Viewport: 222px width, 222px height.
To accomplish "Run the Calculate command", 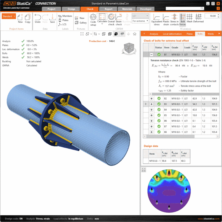I will [x=102, y=18].
